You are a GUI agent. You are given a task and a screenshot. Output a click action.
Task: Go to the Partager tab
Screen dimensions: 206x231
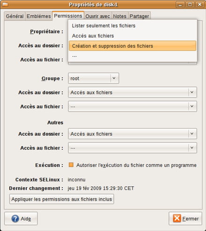click(x=139, y=16)
